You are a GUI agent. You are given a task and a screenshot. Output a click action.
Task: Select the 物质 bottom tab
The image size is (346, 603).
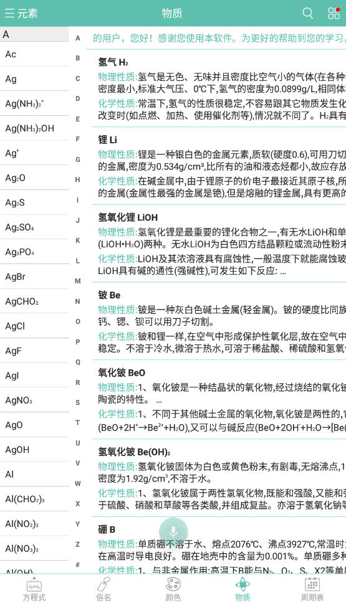click(x=243, y=589)
